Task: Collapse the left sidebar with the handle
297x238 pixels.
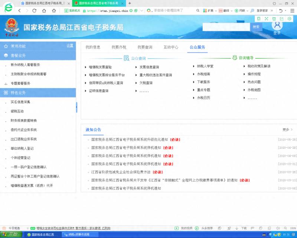Action: tap(76, 107)
